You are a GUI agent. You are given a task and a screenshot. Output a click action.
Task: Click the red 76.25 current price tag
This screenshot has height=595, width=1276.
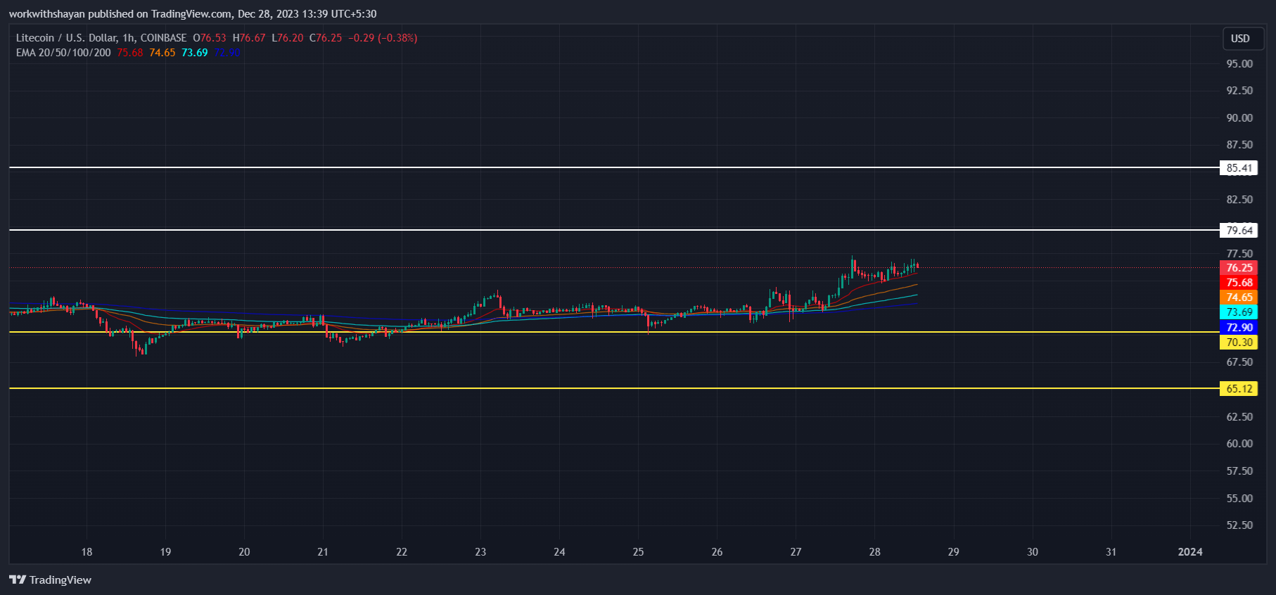[1239, 268]
